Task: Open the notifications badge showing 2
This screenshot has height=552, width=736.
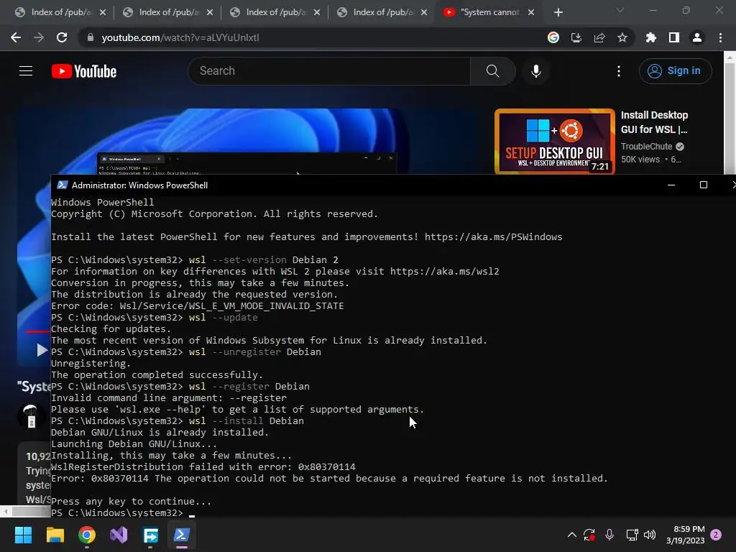Action: click(x=716, y=535)
